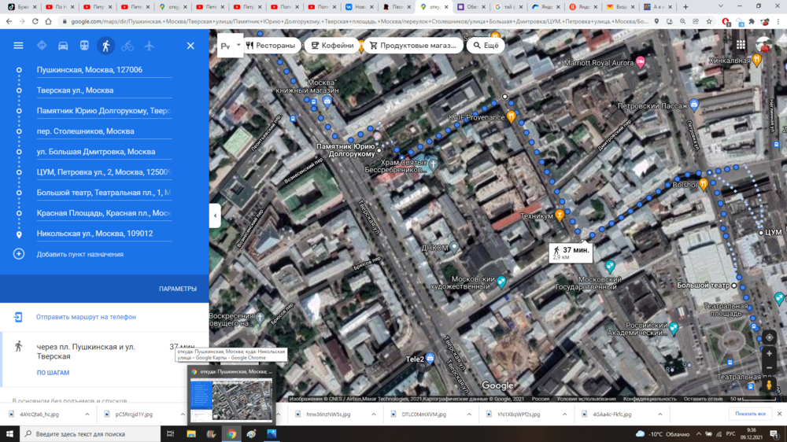
Task: Edit the ЦУМ, Петровка ул. waypoint field
Action: [104, 172]
